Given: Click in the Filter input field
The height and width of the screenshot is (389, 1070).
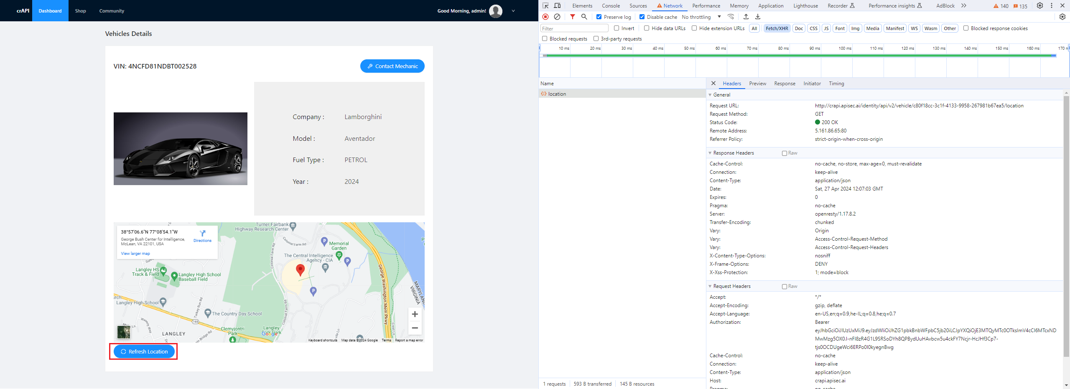Looking at the screenshot, I should pyautogui.click(x=574, y=28).
